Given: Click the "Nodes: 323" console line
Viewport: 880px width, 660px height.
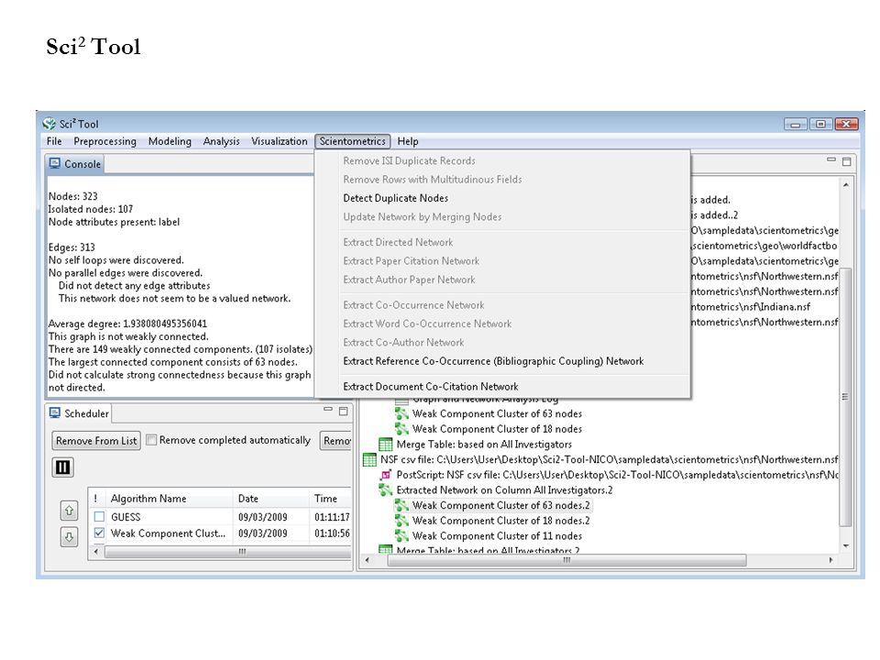Looking at the screenshot, I should pos(73,196).
